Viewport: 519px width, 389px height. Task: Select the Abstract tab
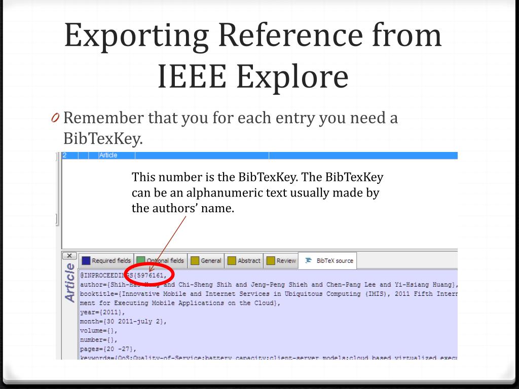[x=244, y=261]
